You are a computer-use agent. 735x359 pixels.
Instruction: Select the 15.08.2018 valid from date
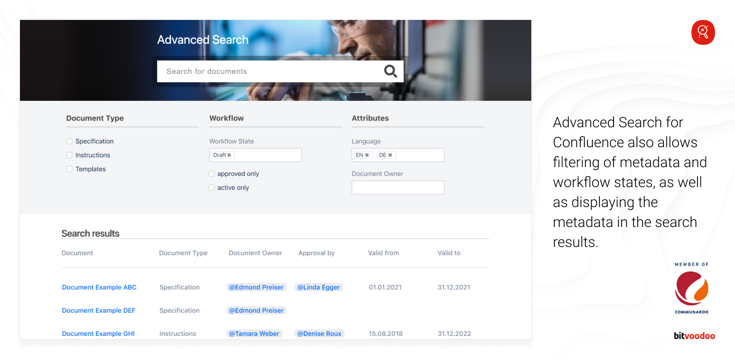pos(385,333)
